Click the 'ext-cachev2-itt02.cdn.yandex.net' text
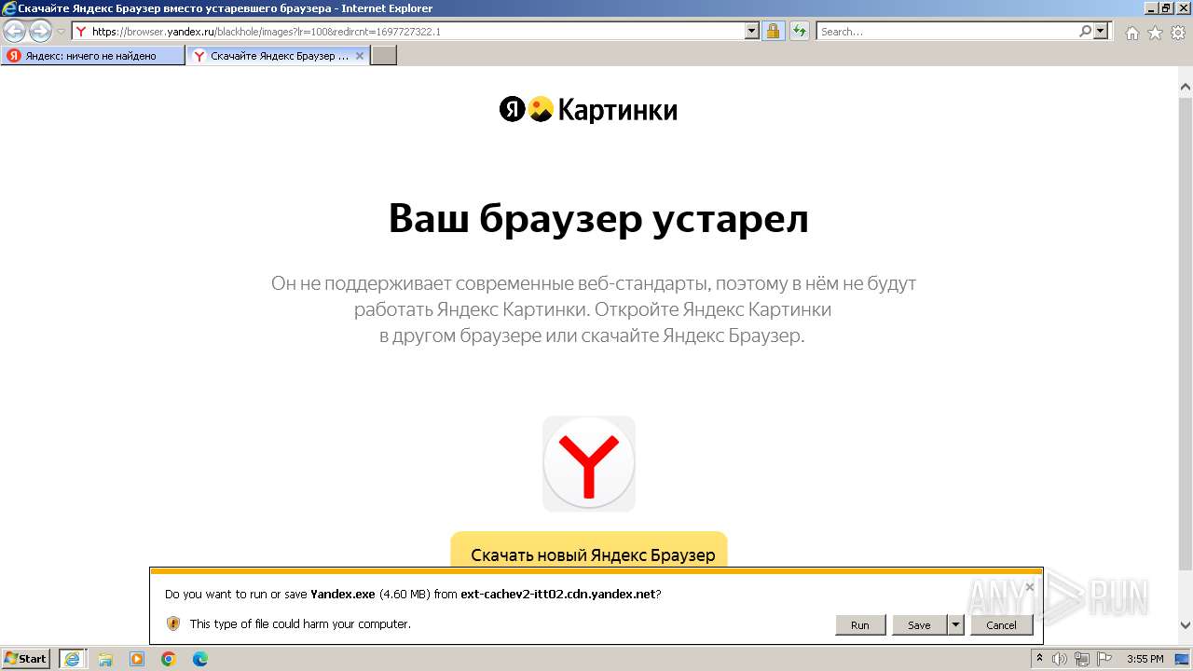The image size is (1193, 671). 558,594
